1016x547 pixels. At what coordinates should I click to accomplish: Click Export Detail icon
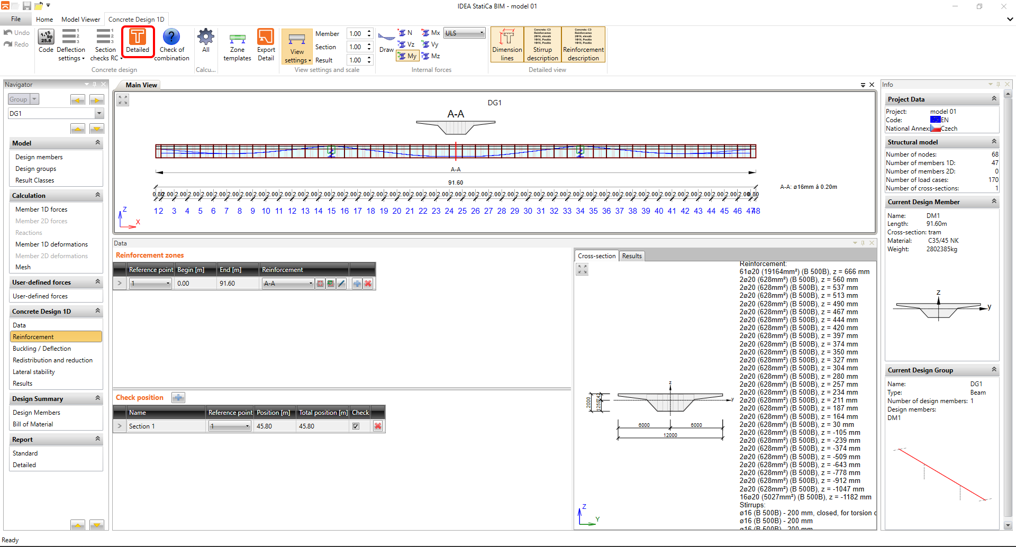pyautogui.click(x=266, y=44)
